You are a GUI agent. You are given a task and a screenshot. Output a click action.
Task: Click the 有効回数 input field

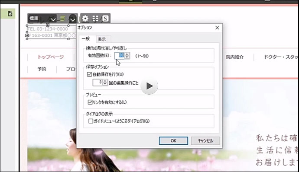[x=120, y=56]
